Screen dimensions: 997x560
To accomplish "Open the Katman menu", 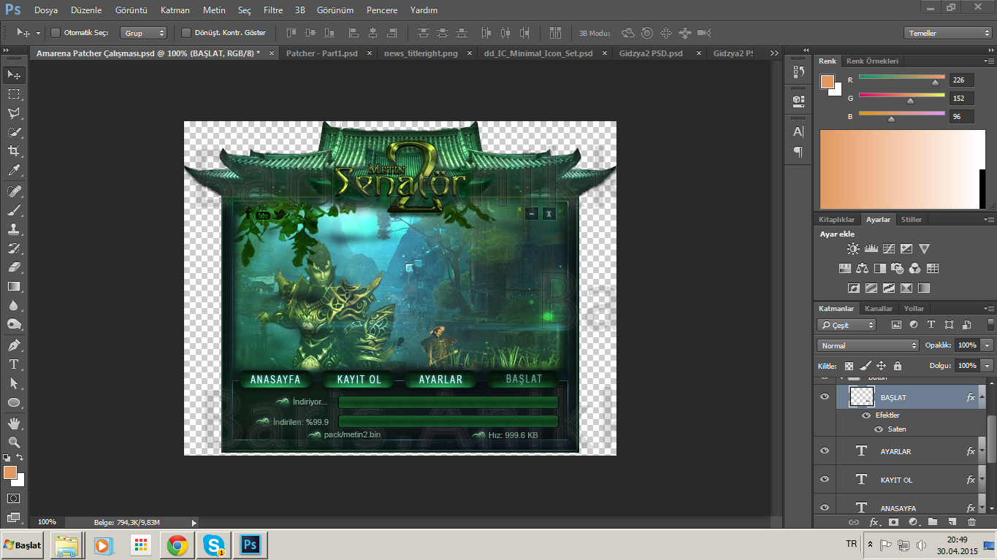I will [x=175, y=10].
